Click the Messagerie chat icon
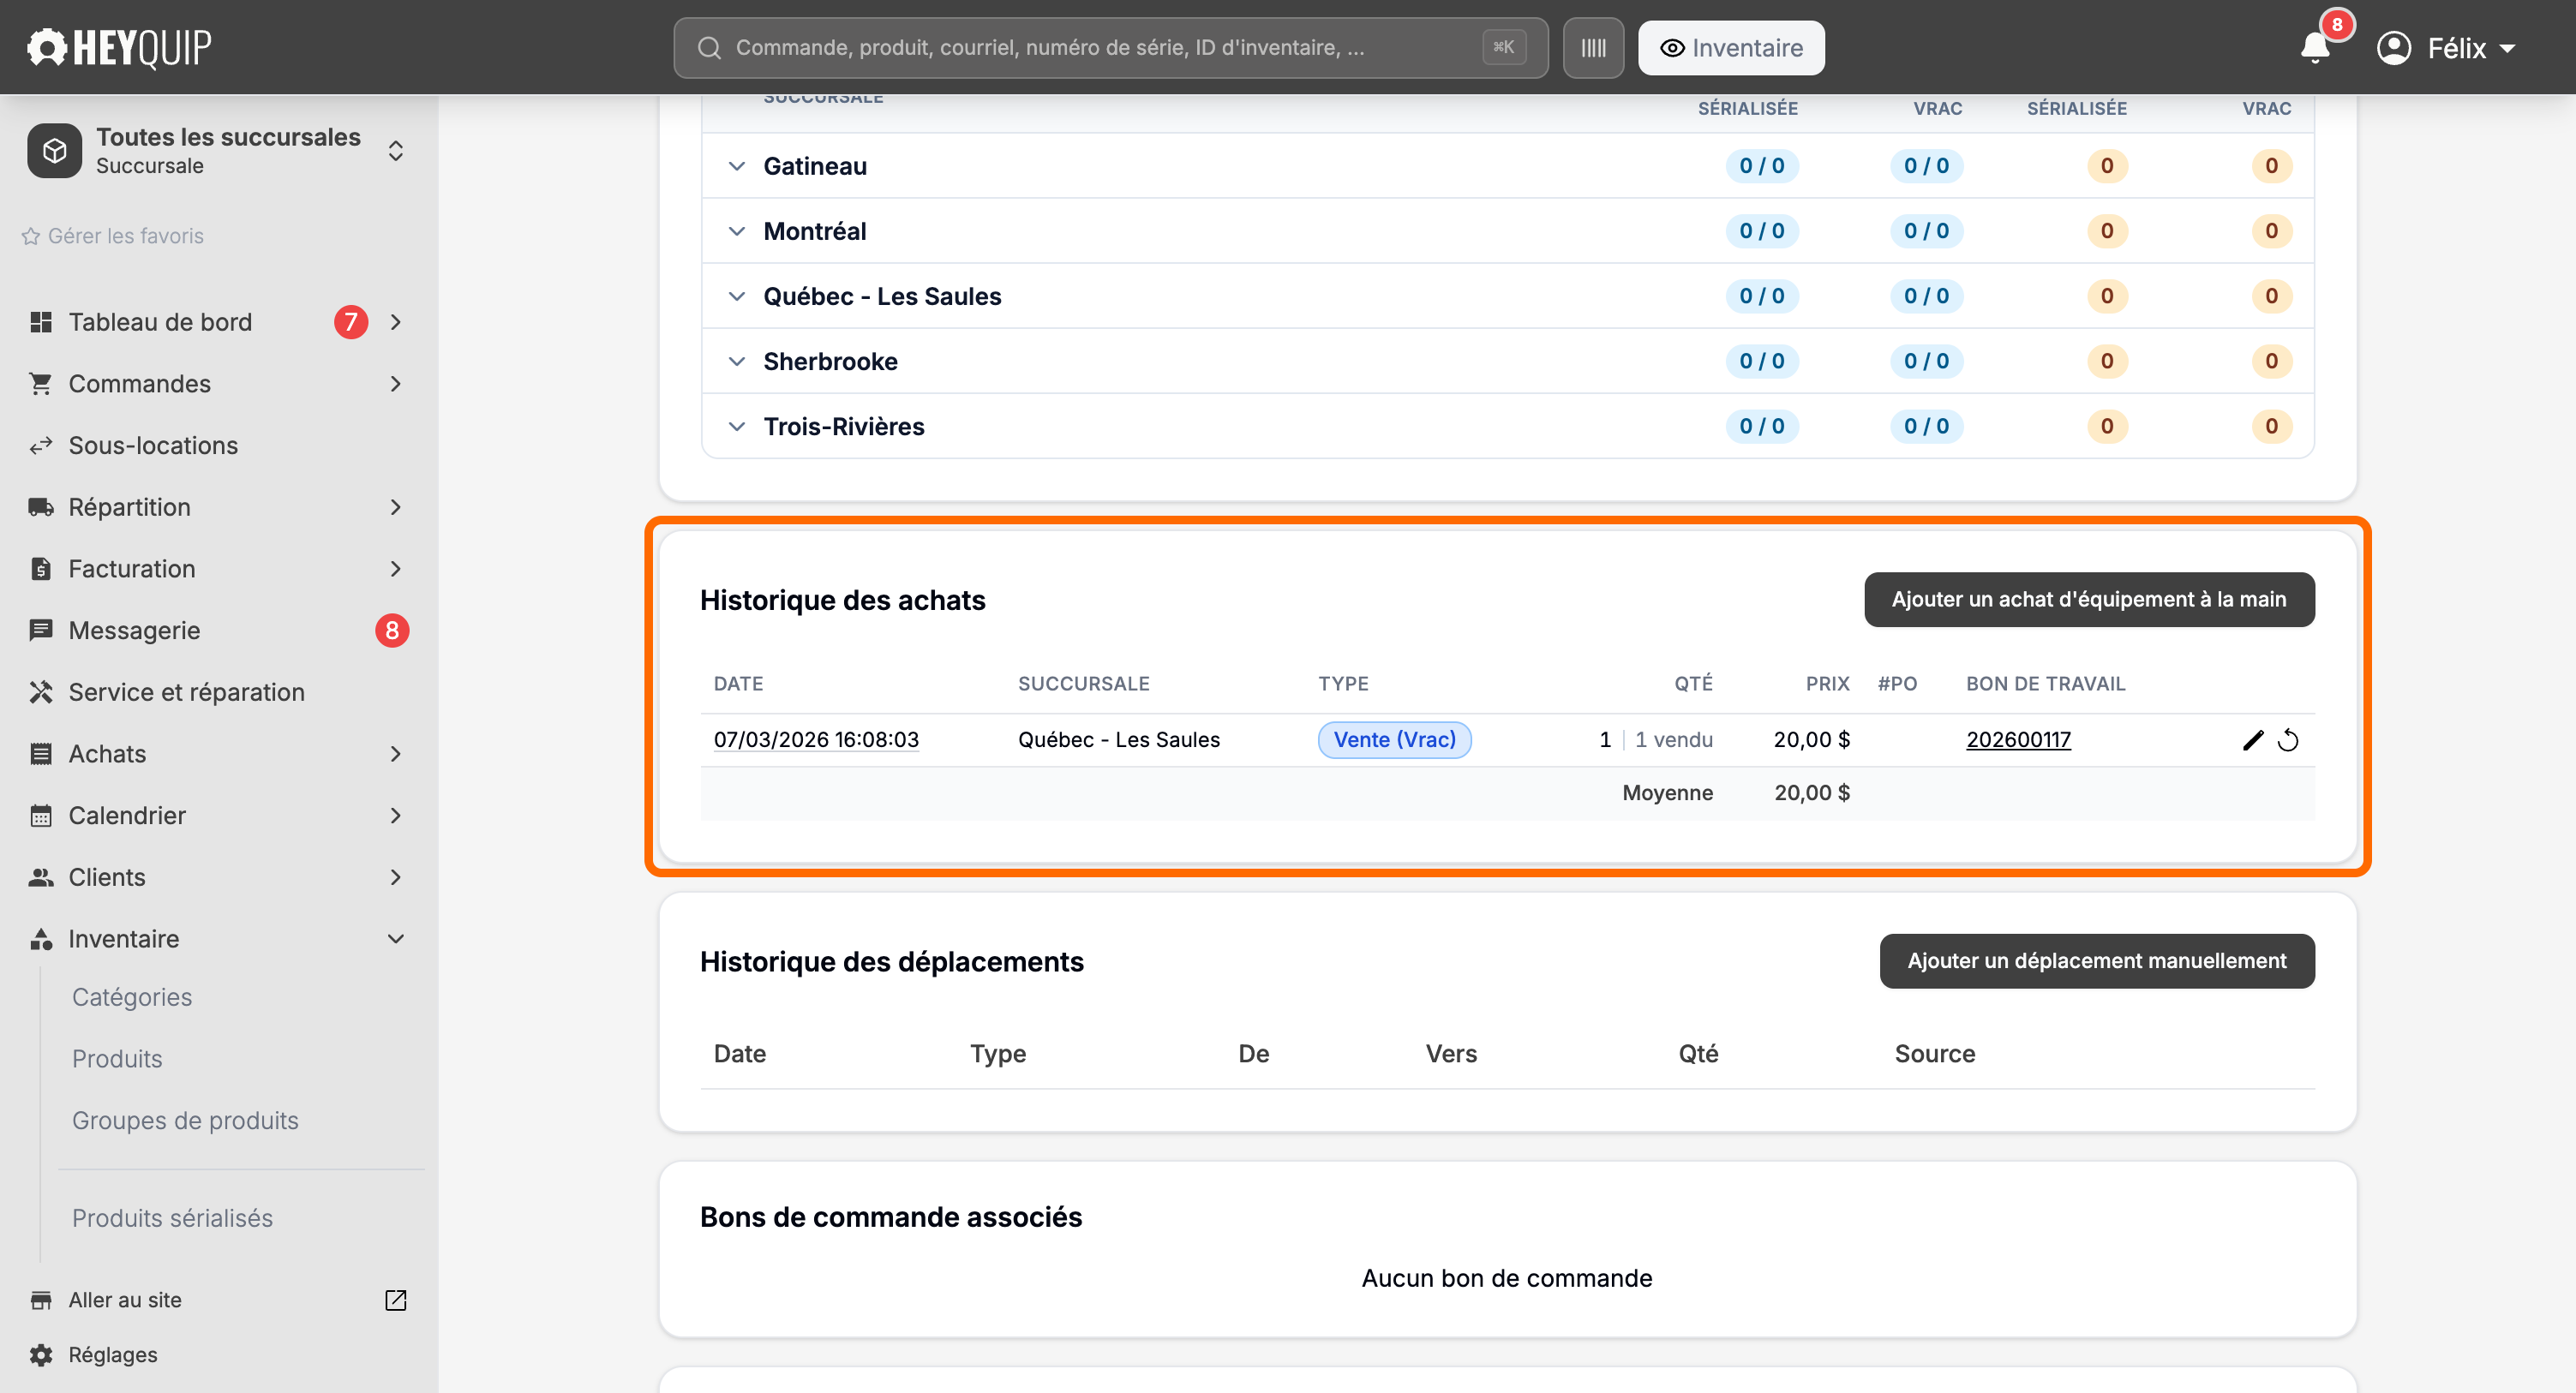Image resolution: width=2576 pixels, height=1393 pixels. tap(41, 630)
